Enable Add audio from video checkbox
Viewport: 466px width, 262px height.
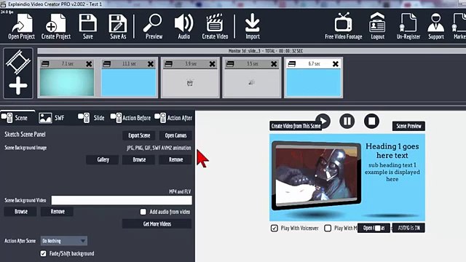tap(143, 212)
